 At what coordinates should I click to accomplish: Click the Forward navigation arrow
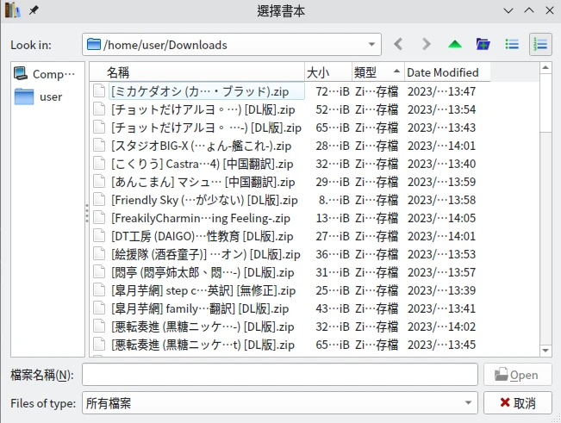click(426, 44)
